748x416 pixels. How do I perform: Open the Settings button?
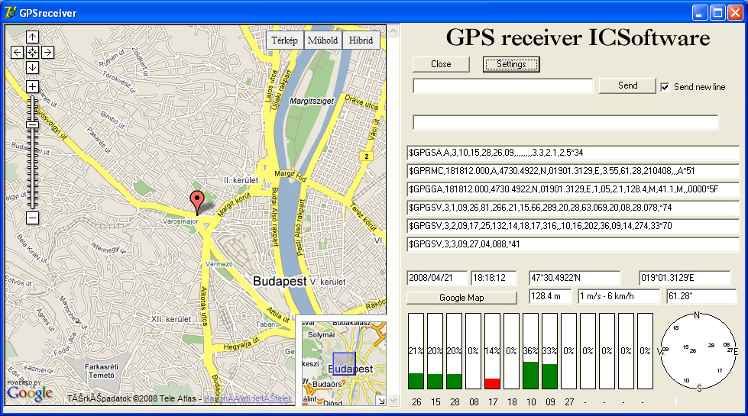click(511, 64)
